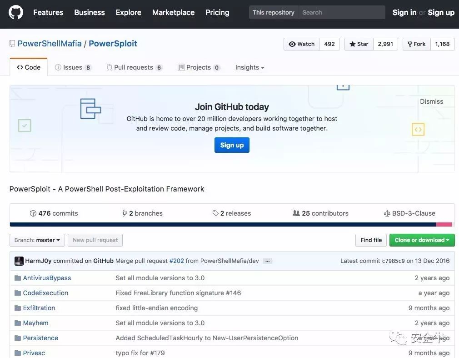The height and width of the screenshot is (358, 459).
Task: View the 1,168 forks count
Action: pyautogui.click(x=442, y=44)
